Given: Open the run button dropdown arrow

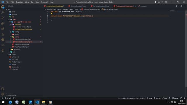Looking at the screenshot, I should 179,6.
